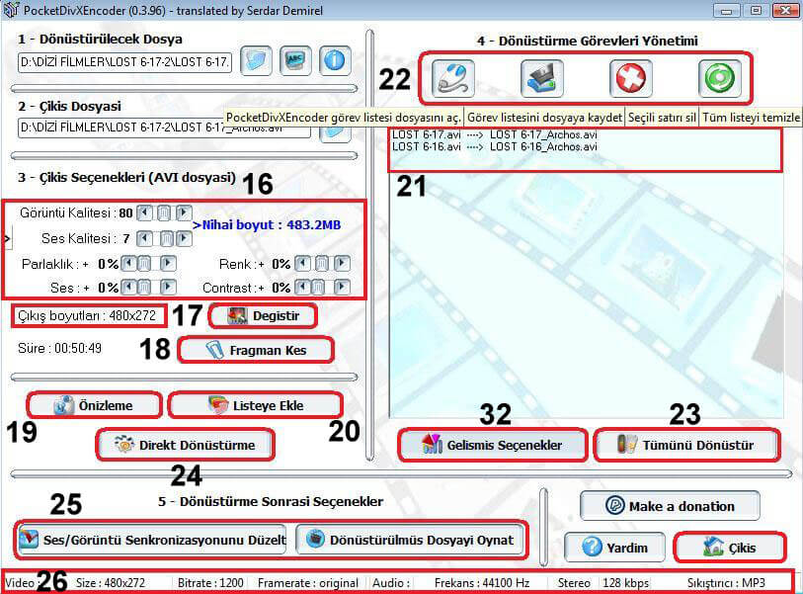This screenshot has width=803, height=594.
Task: Click the Dönüstürülecek Dosya path field
Action: 124,62
